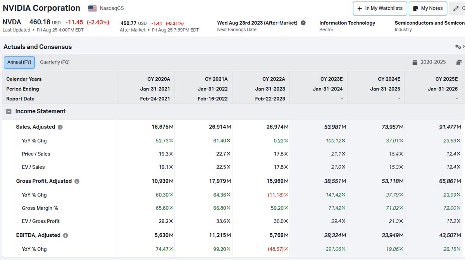Click the 72.00% gross margin cell
465x260 pixels.
[452, 208]
